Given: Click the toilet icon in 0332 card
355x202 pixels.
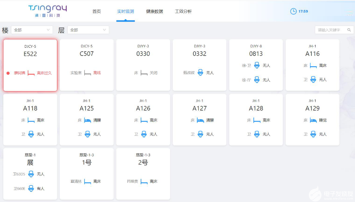Looking at the screenshot, I should [x=200, y=73].
